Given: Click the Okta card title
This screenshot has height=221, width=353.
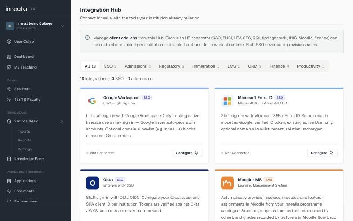Looking at the screenshot, I should pos(108,180).
